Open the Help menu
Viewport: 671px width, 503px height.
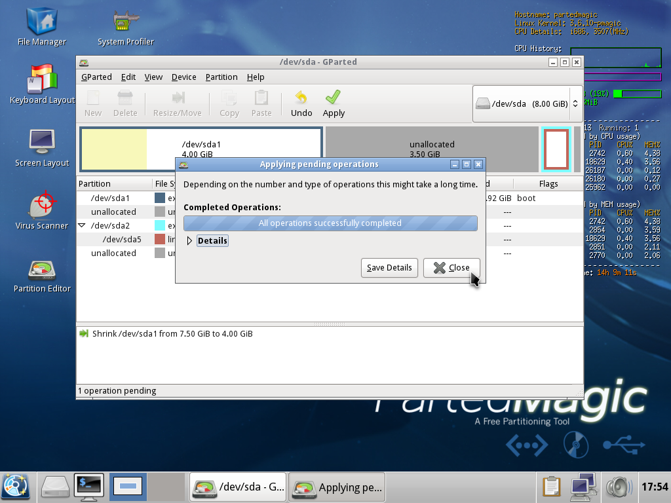[x=256, y=77]
